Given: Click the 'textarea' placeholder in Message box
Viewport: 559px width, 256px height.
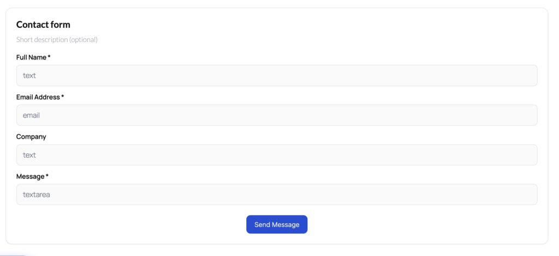Looking at the screenshot, I should 37,194.
